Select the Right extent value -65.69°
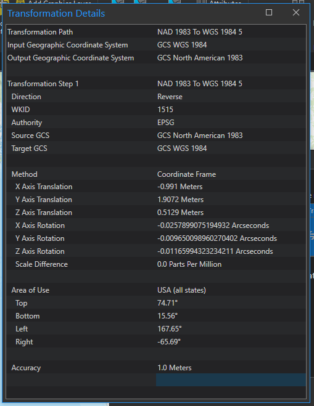 (x=169, y=342)
